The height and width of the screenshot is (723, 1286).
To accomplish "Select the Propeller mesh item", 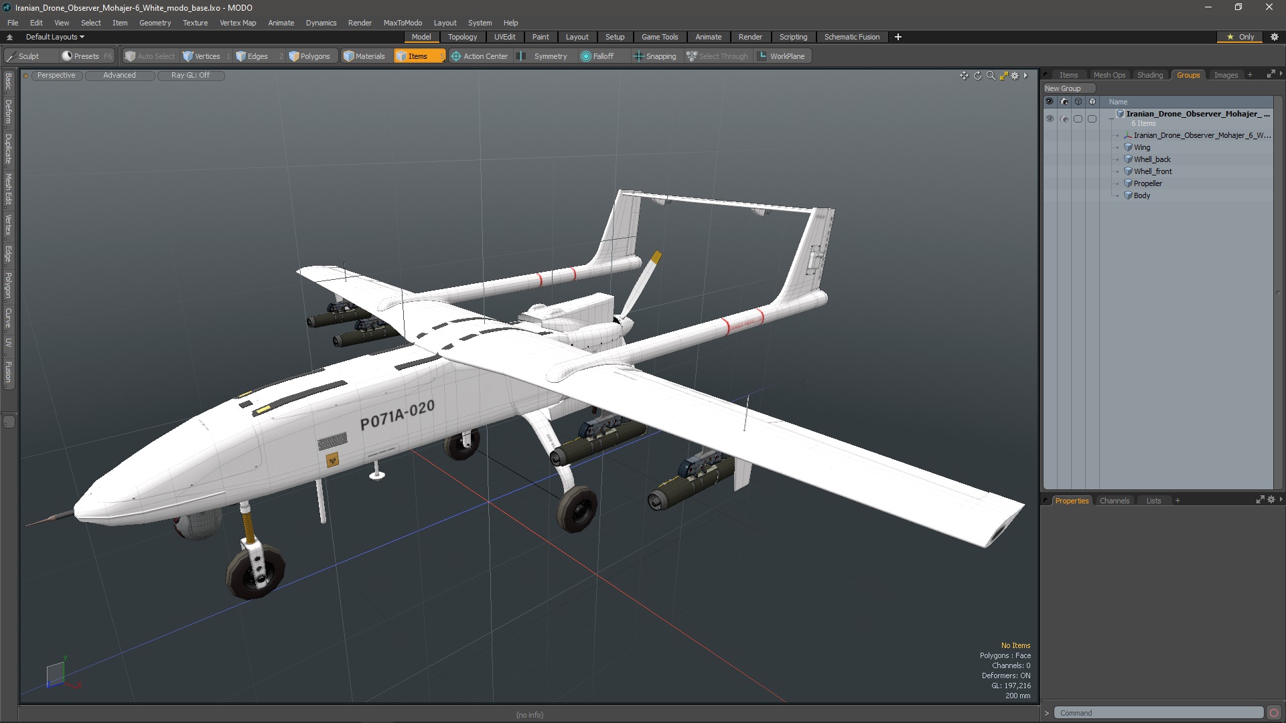I will (x=1147, y=183).
